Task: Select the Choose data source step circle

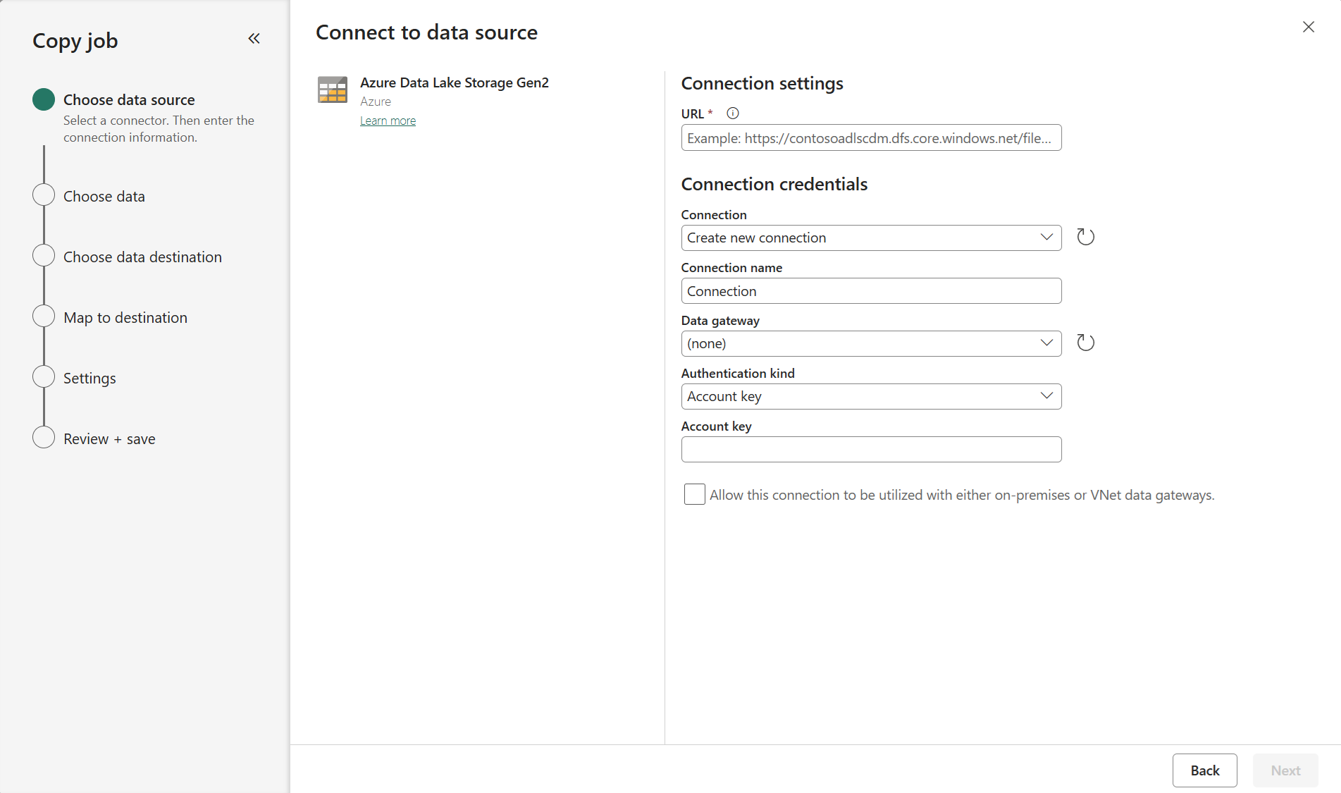Action: (x=44, y=99)
